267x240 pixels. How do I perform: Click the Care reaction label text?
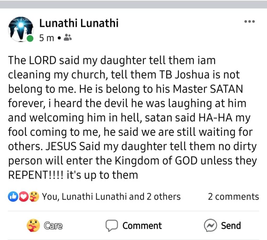point(53,225)
